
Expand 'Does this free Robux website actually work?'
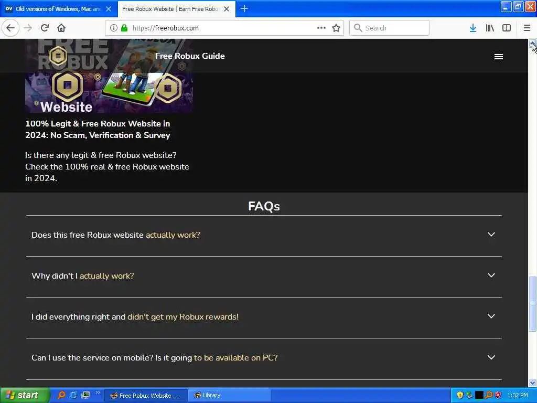(x=264, y=235)
